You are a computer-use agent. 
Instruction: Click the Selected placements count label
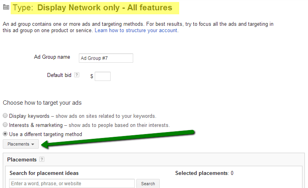[x=204, y=173]
